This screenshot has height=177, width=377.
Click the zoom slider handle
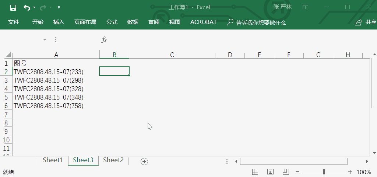click(x=324, y=172)
